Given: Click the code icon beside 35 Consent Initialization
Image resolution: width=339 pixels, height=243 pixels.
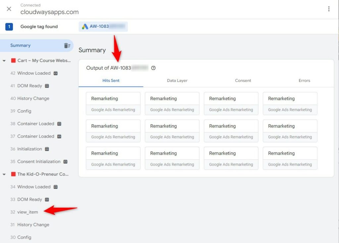Looking at the screenshot, I should tap(66, 162).
